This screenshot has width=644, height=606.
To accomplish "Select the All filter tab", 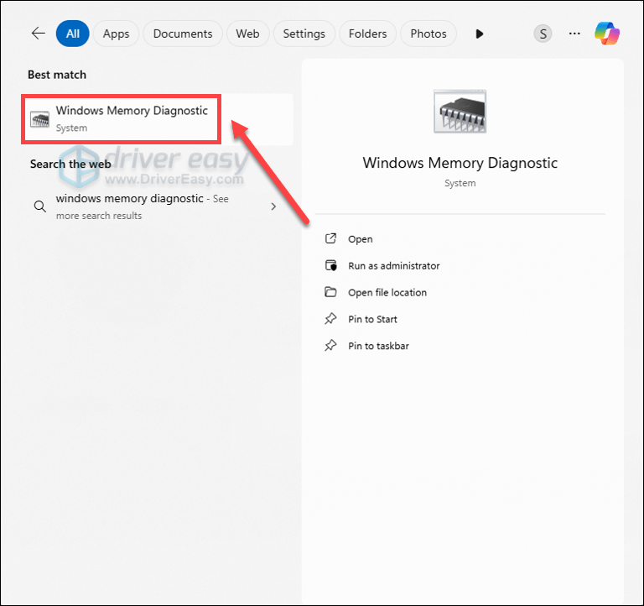I will click(x=73, y=34).
